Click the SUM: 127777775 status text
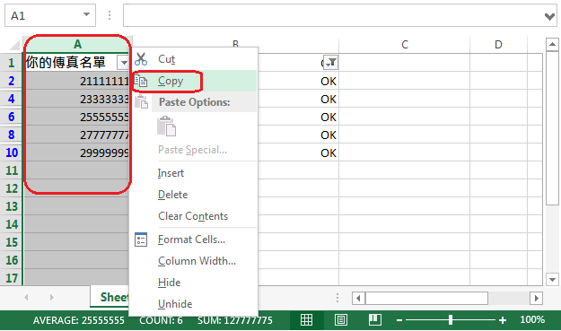The width and height of the screenshot is (561, 331). tap(234, 320)
